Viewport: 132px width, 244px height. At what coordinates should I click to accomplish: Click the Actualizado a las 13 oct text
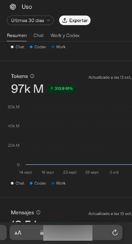click(x=110, y=77)
